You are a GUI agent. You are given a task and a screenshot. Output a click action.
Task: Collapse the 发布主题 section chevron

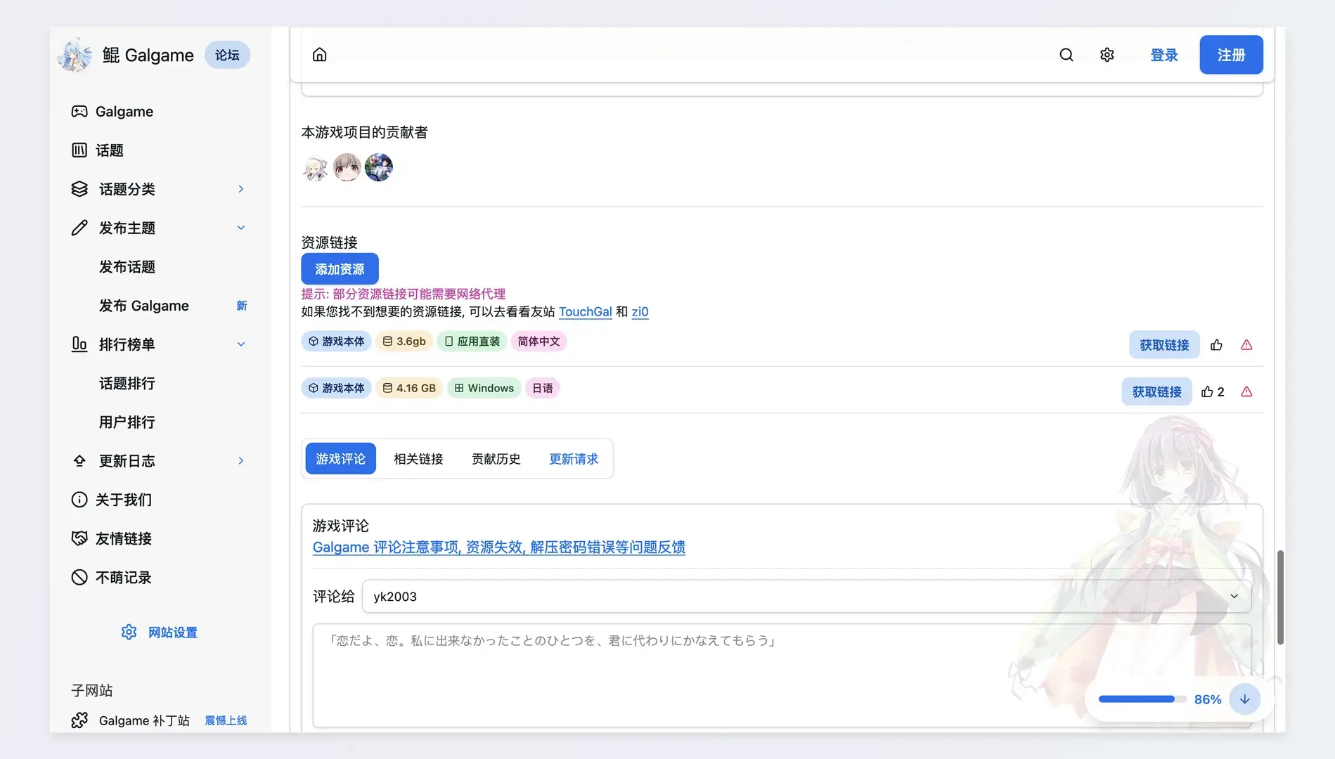pos(241,228)
